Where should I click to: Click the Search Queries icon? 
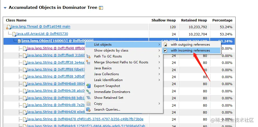pos(88,110)
